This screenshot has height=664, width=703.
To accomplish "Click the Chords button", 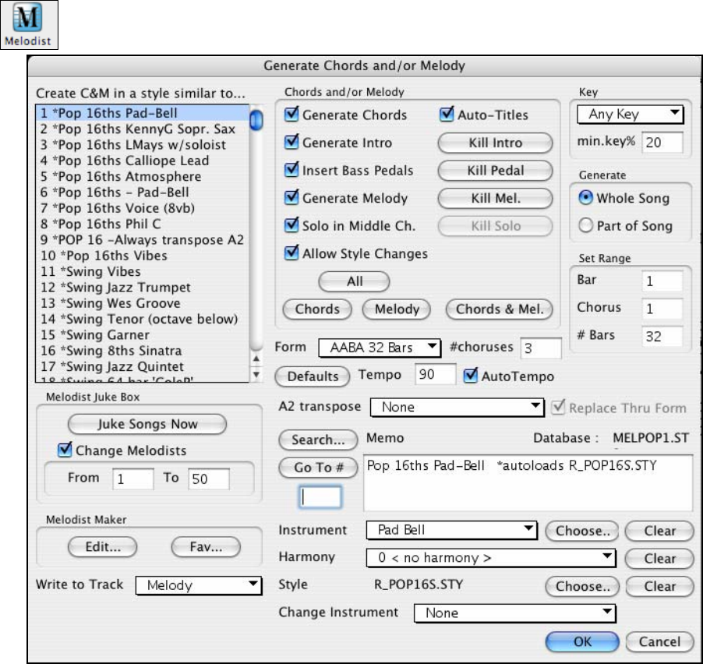I will (x=317, y=309).
